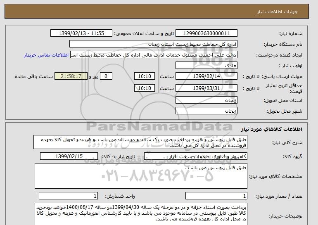
Task: Click the اطلاعات کالاهای مورد نیاز section heading
Action: click(272, 129)
